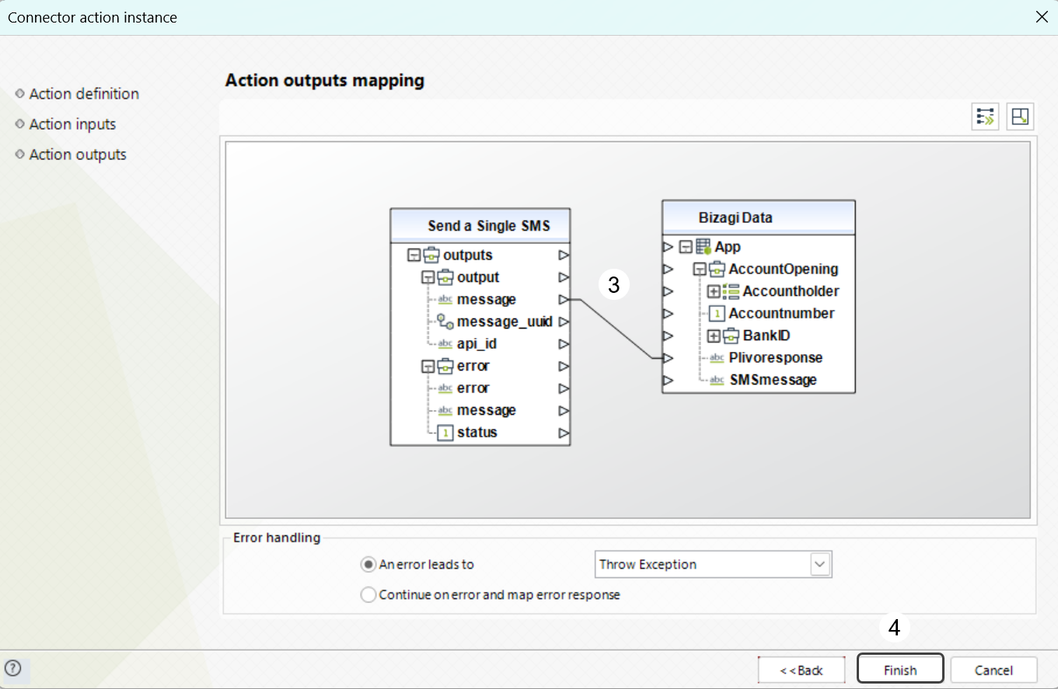Collapse the outputs node

(x=414, y=255)
